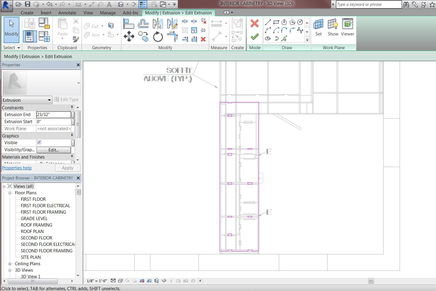Viewport: 436px width, 291px height.
Task: Select the Line draw tool
Action: tap(268, 22)
